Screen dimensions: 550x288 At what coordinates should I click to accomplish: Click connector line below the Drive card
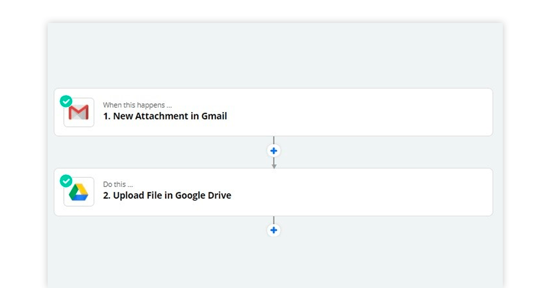tap(274, 220)
